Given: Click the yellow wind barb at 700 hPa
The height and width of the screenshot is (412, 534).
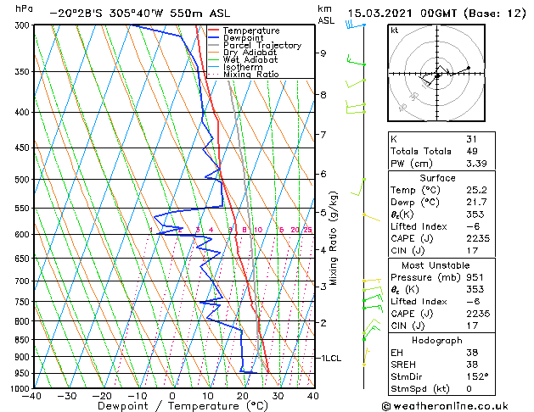Looking at the screenshot, I should pos(372,281).
